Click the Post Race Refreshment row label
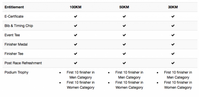The image size is (199, 97). (x=23, y=63)
